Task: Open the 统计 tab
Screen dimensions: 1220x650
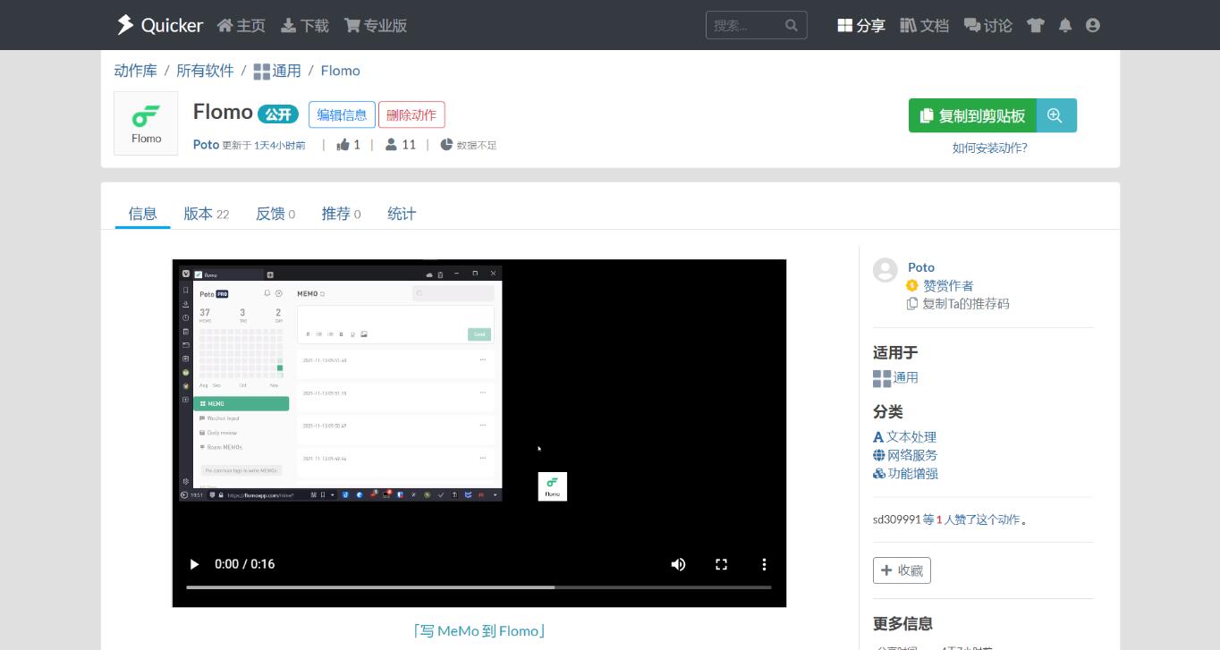Action: (402, 214)
